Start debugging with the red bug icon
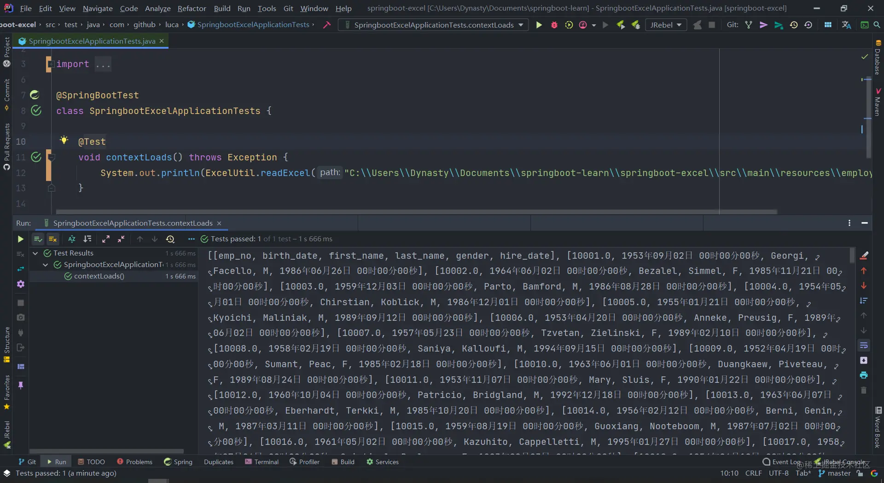 [554, 25]
